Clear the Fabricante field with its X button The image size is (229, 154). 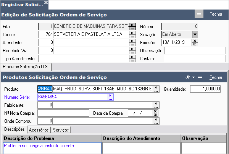[x=156, y=103]
